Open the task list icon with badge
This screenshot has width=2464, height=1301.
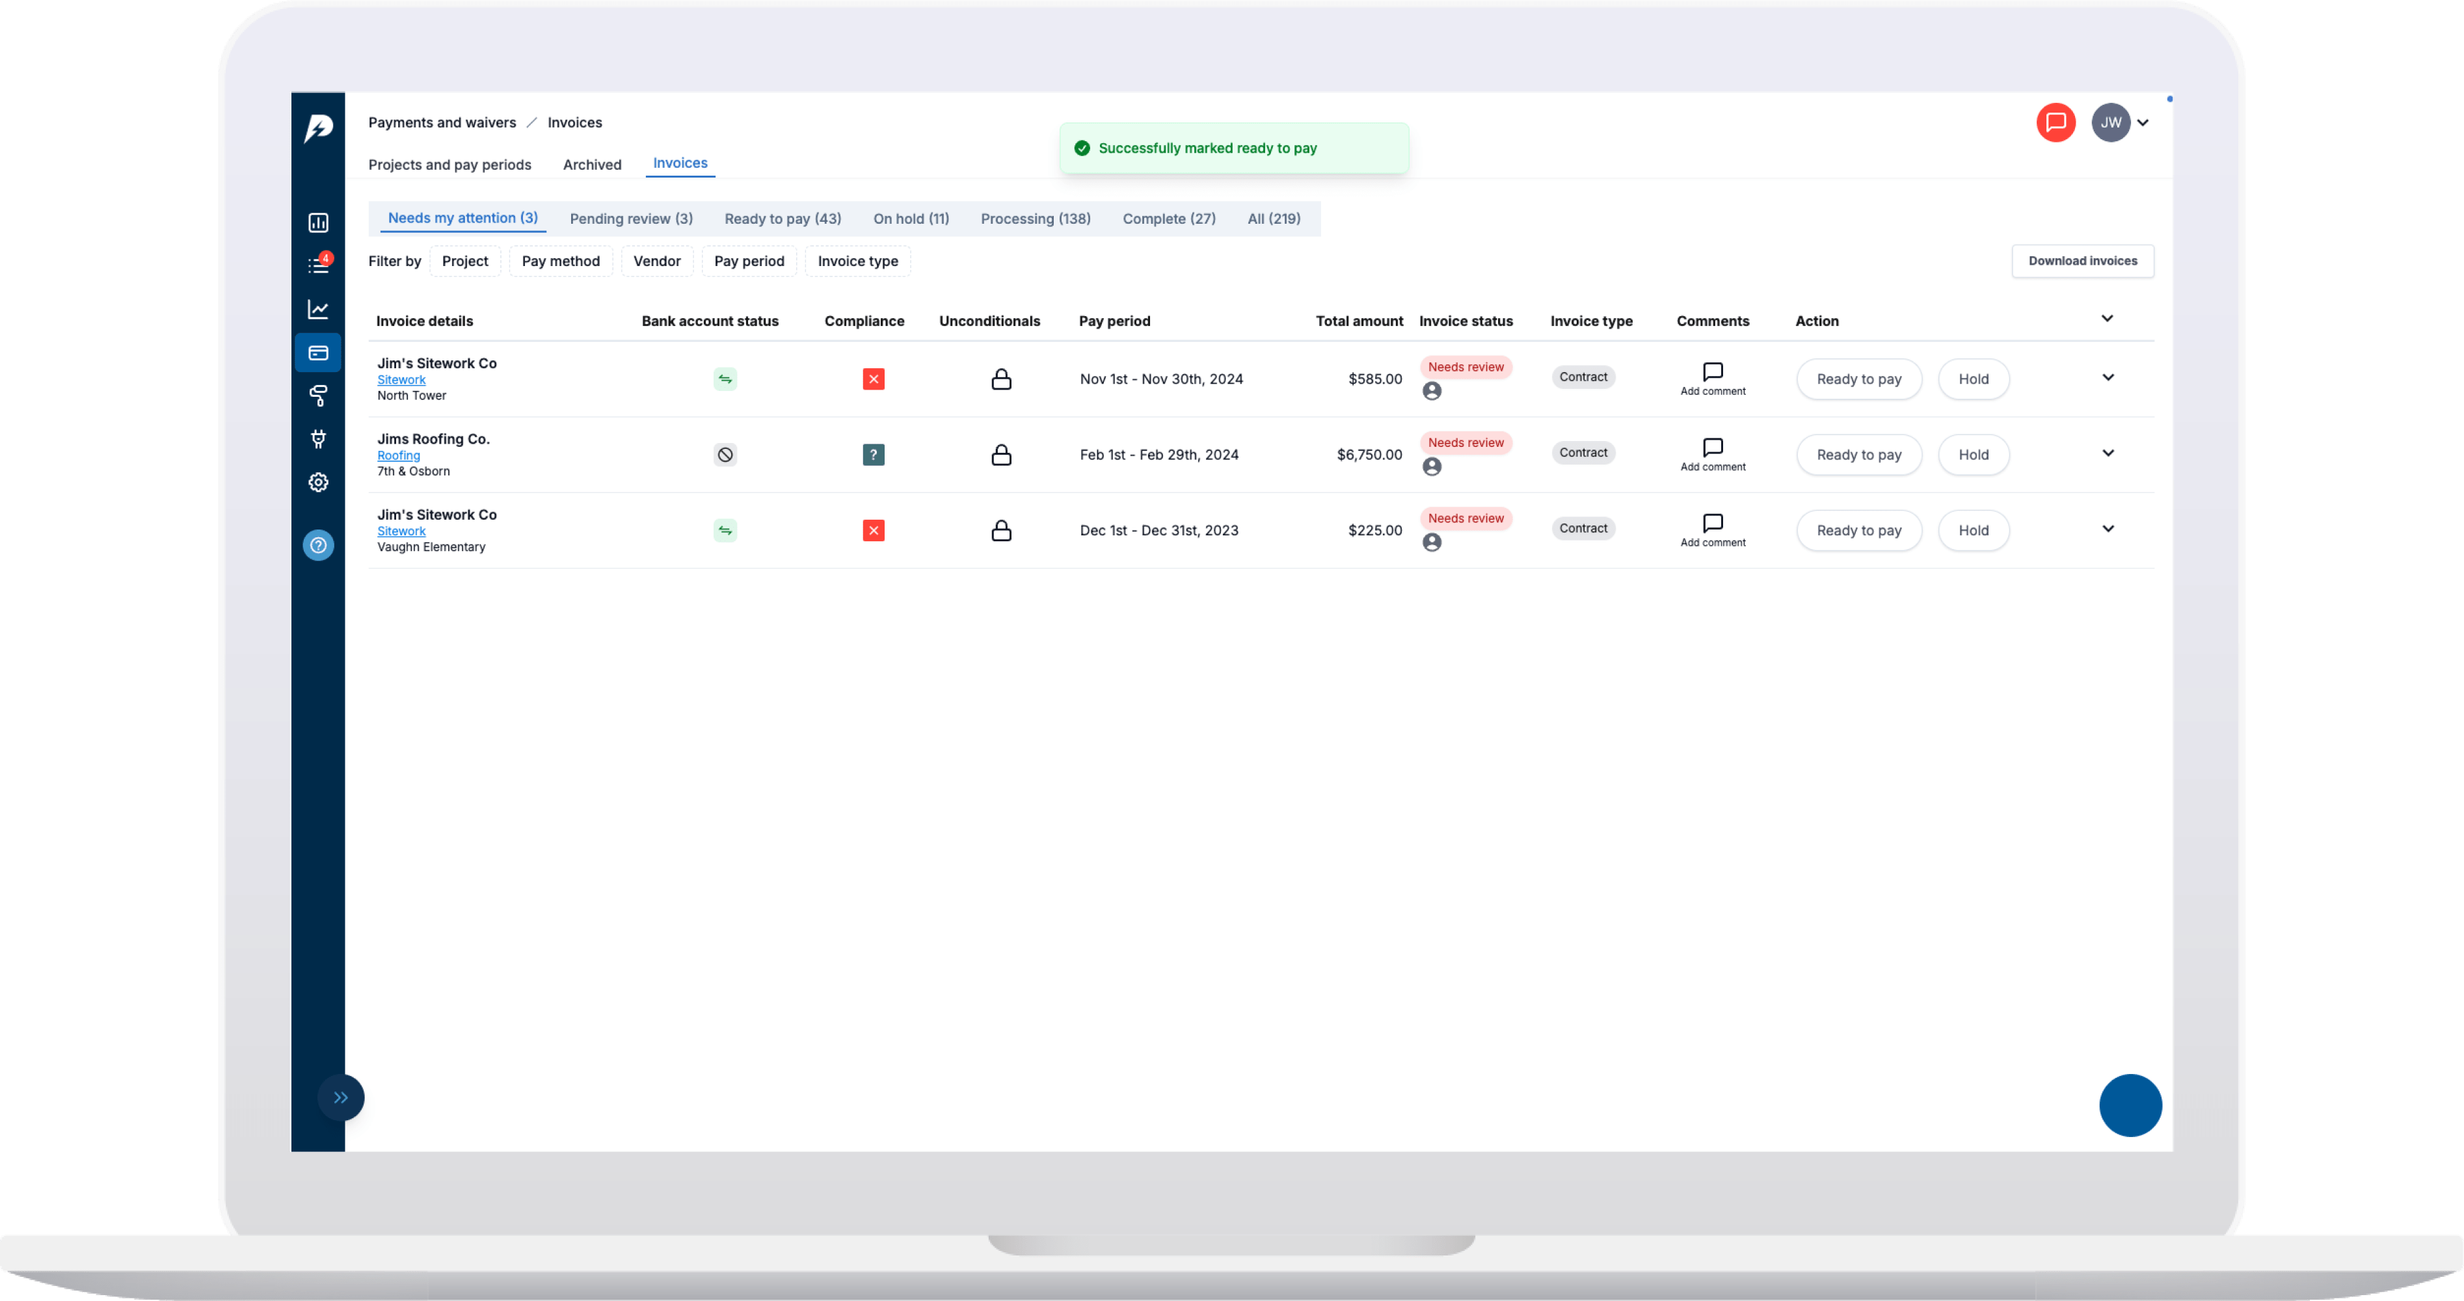pos(319,265)
